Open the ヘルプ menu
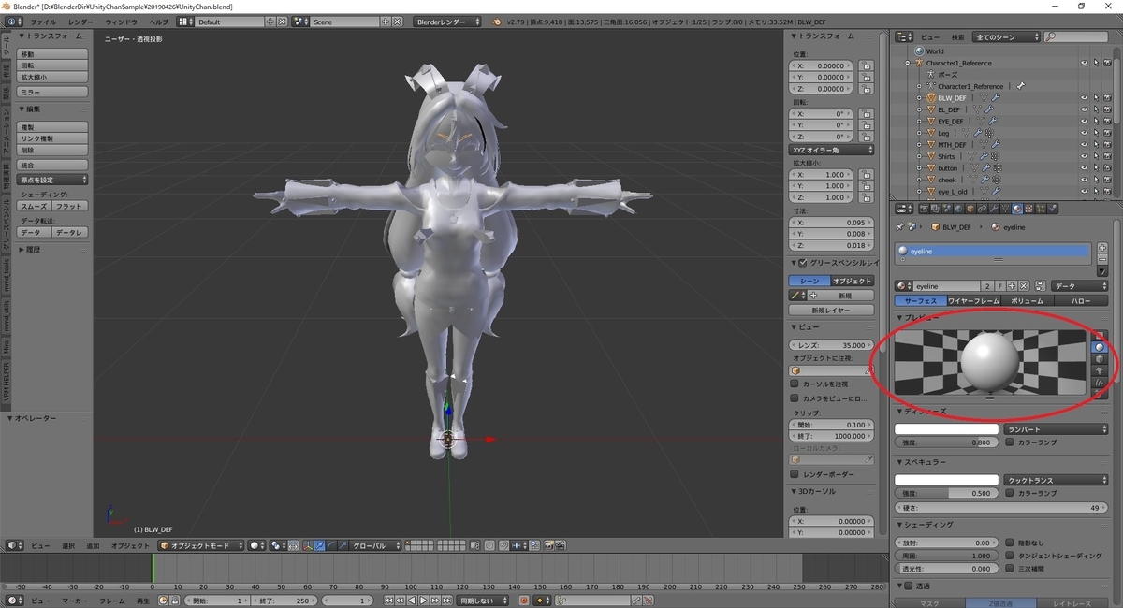The width and height of the screenshot is (1123, 608). tap(160, 22)
